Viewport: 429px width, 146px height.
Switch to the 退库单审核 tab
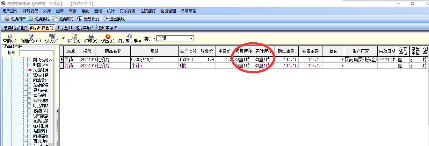(x=108, y=28)
